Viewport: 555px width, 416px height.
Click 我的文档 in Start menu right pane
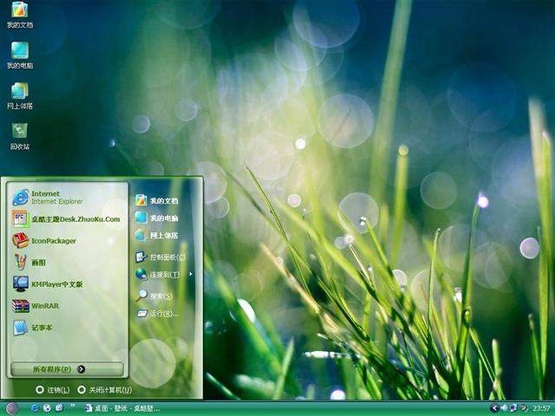coord(157,200)
